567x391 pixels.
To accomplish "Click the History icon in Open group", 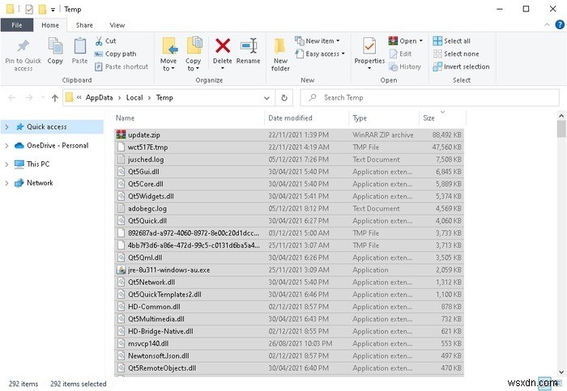I will pyautogui.click(x=393, y=67).
